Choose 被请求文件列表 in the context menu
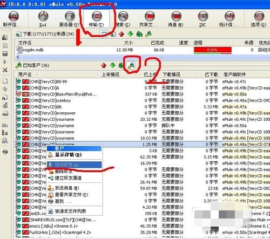 tap(75, 211)
